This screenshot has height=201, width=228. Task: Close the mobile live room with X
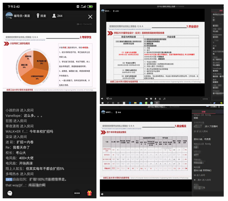pyautogui.click(x=90, y=17)
